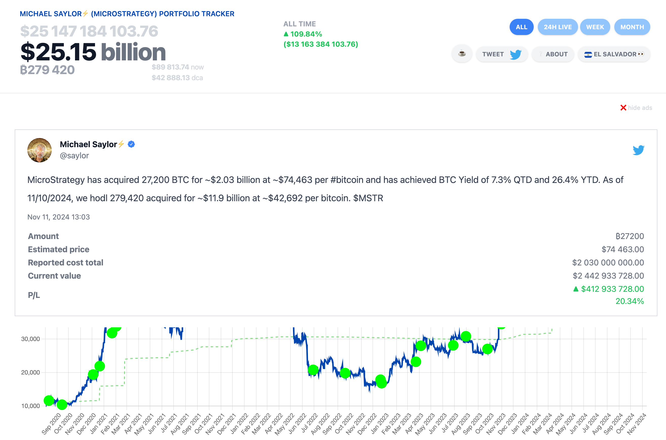Click the $89 813.74 now price

178,67
